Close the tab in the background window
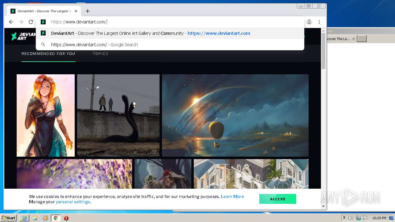Image resolution: width=395 pixels, height=222 pixels. click(x=354, y=39)
